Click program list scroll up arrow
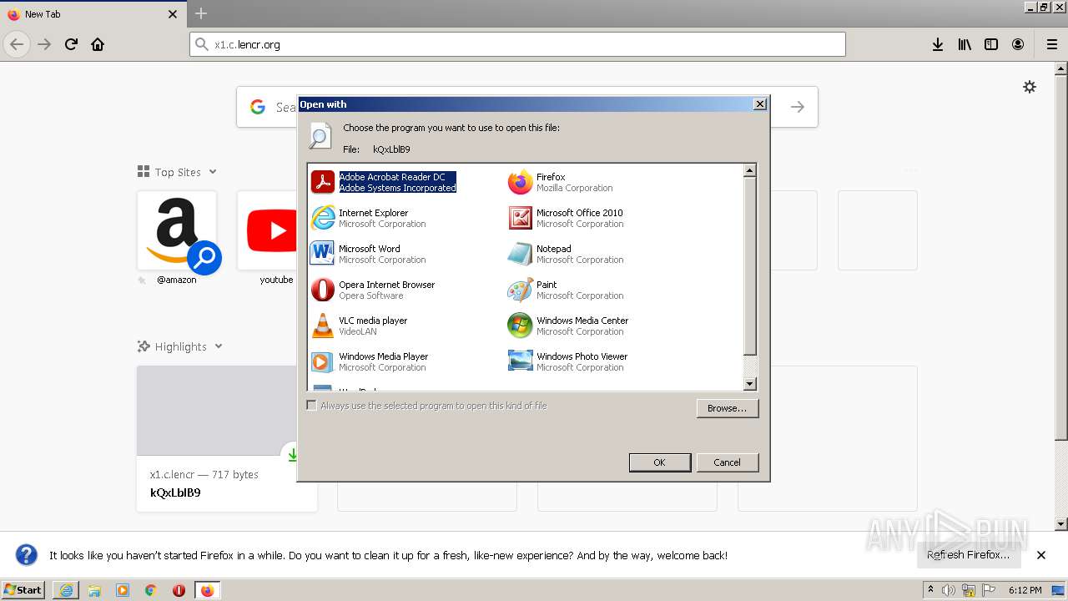Screen dimensions: 1068x601 pyautogui.click(x=749, y=170)
